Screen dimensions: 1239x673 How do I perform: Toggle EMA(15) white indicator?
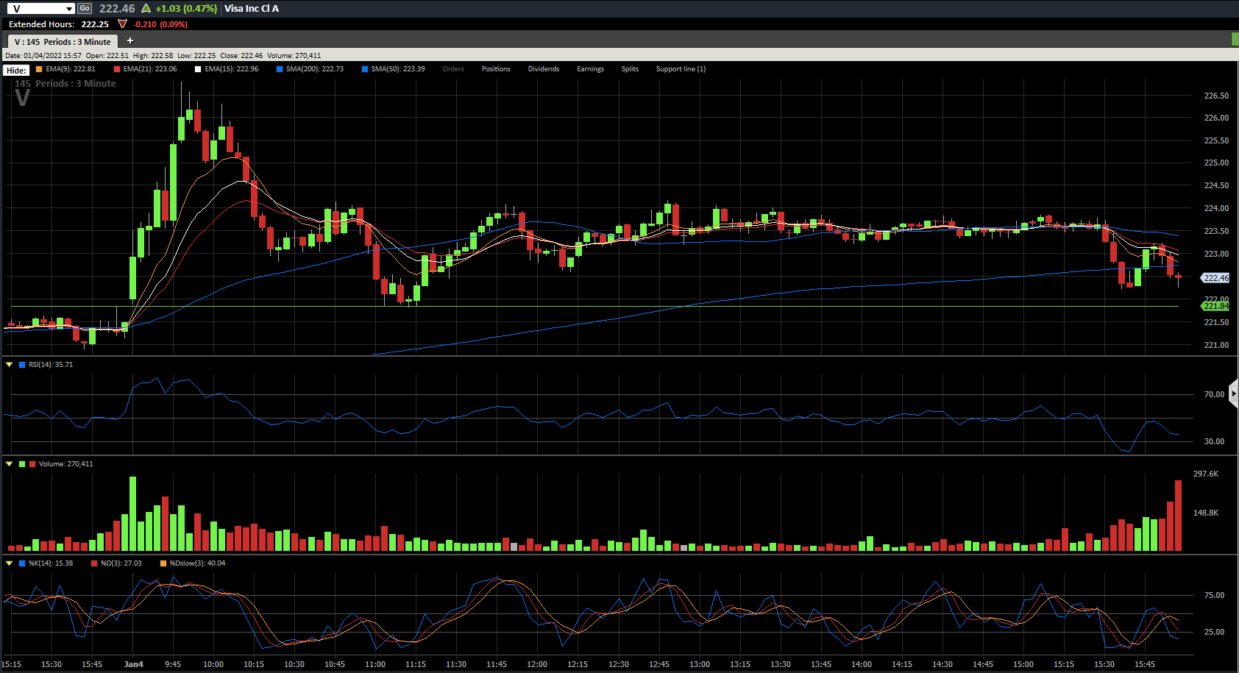[198, 69]
